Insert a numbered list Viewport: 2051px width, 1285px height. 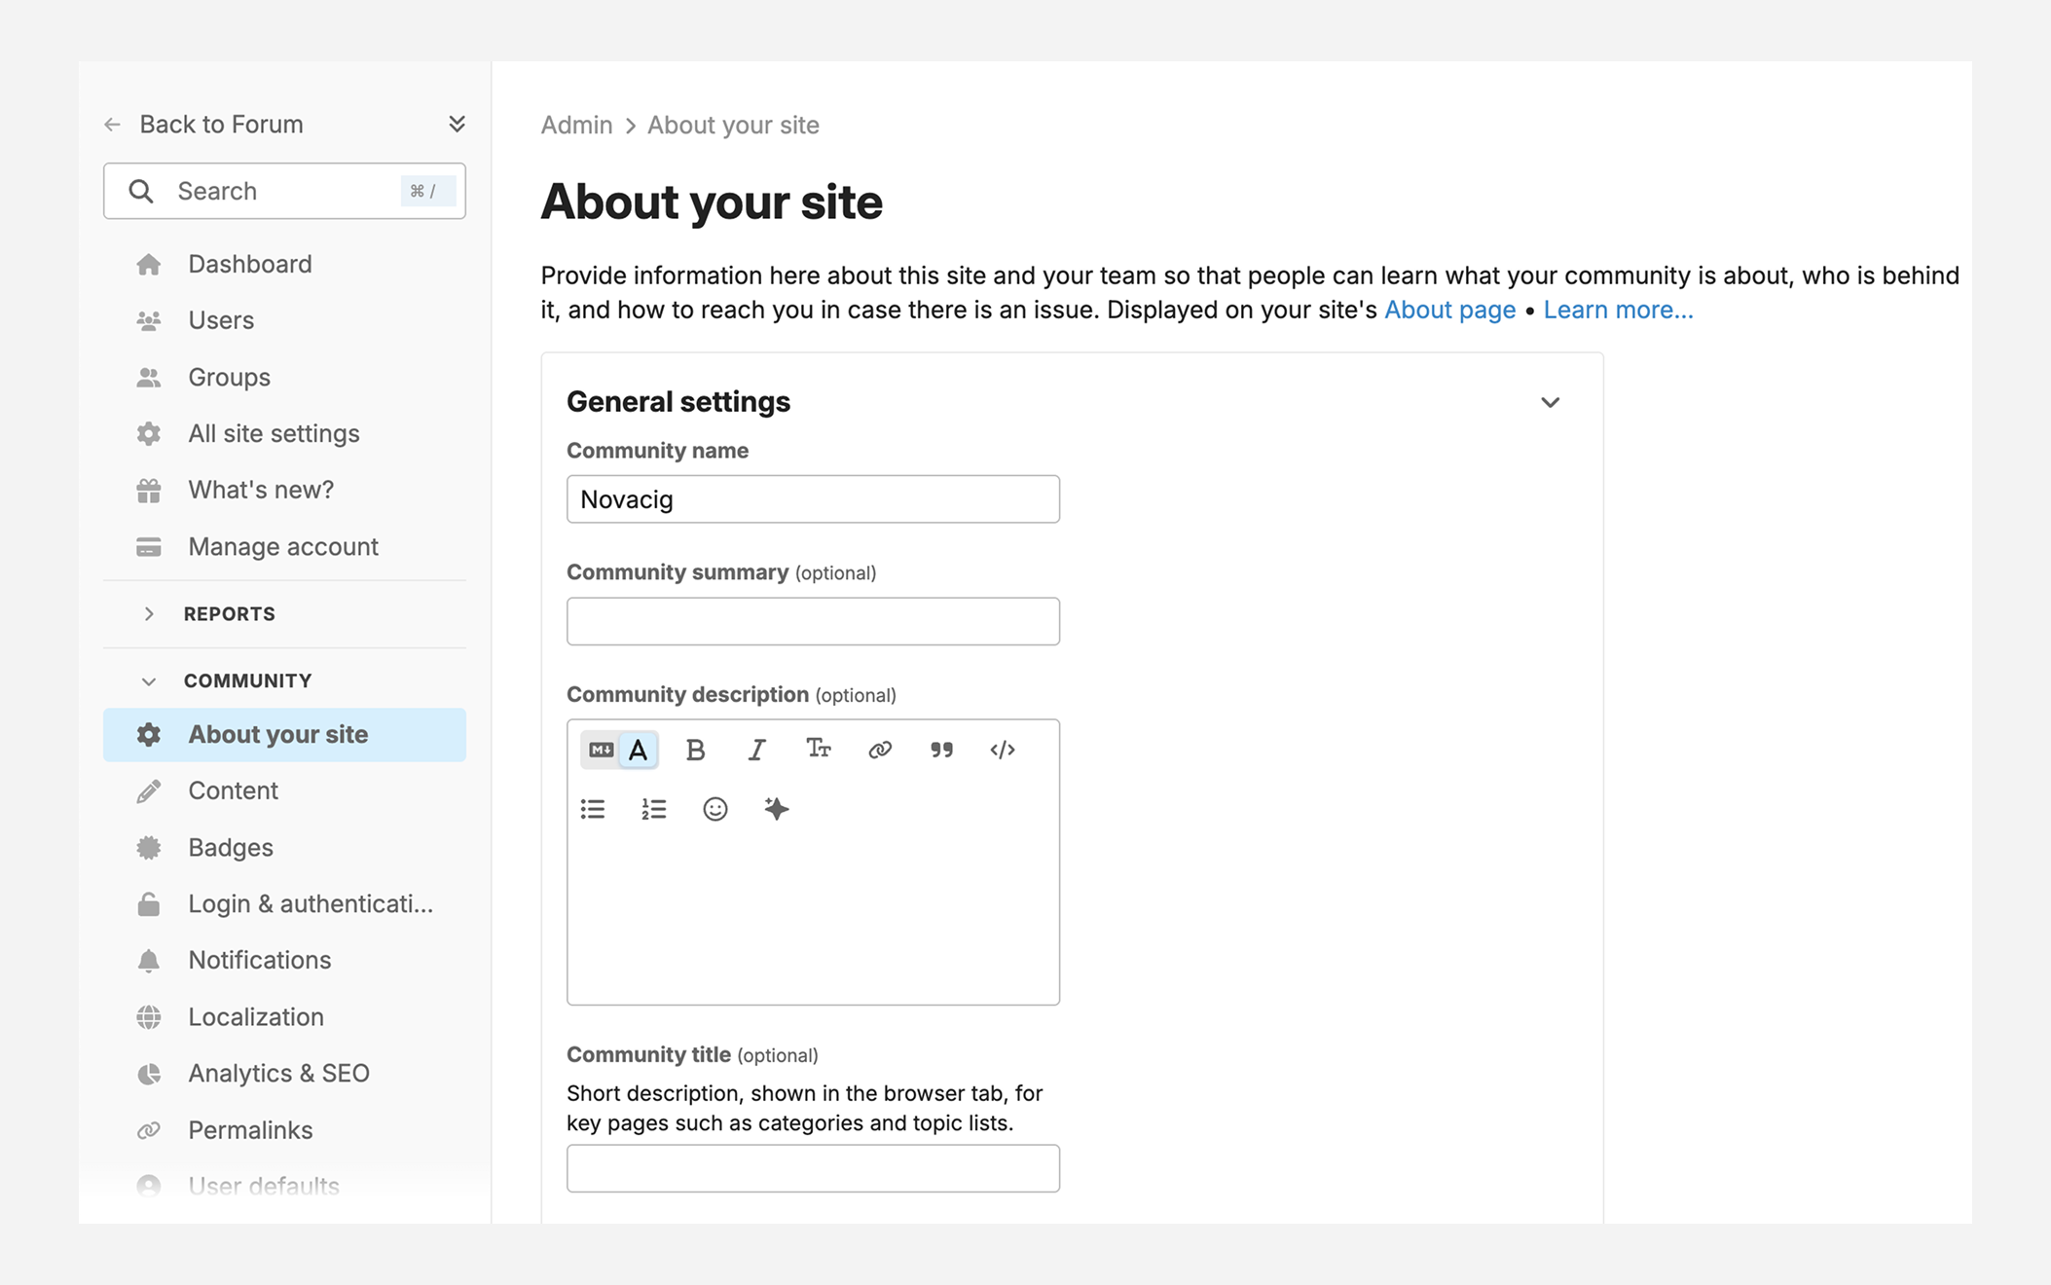point(654,809)
